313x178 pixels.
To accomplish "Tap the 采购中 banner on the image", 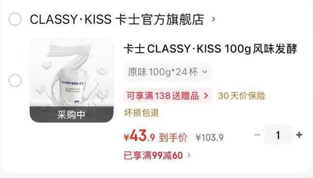I will [71, 115].
